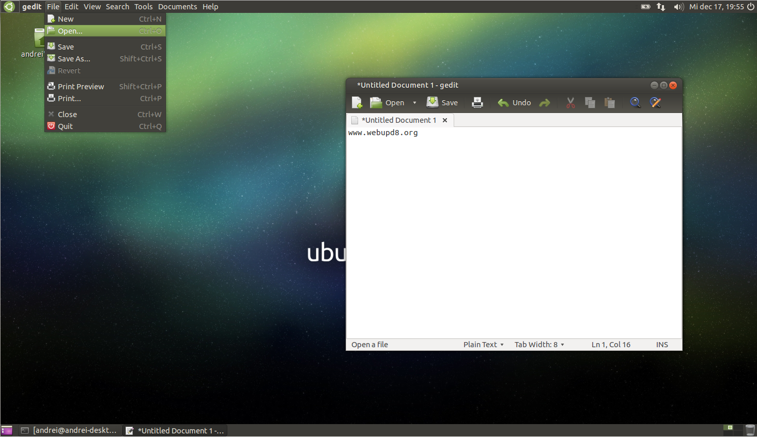Paste from clipboard via the paste icon
The height and width of the screenshot is (437, 757).
coord(609,102)
